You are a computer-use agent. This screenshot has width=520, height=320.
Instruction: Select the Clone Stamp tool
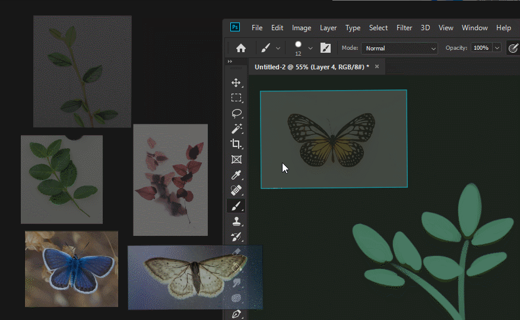[x=236, y=222]
